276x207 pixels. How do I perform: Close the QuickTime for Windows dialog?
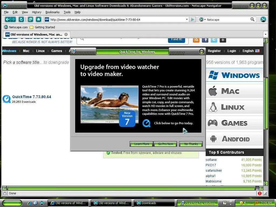click(202, 51)
